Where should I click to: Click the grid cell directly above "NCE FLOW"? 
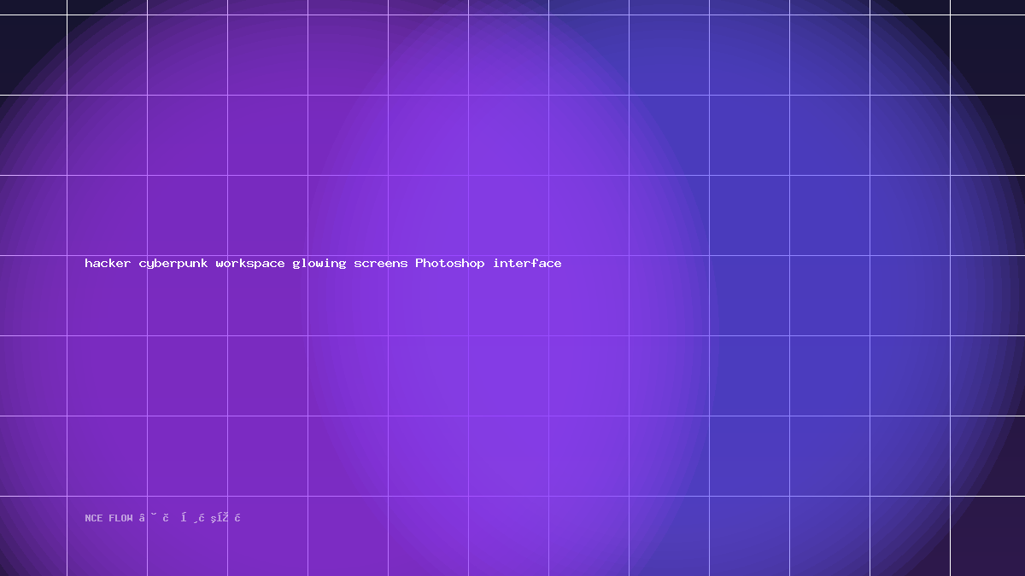click(107, 456)
